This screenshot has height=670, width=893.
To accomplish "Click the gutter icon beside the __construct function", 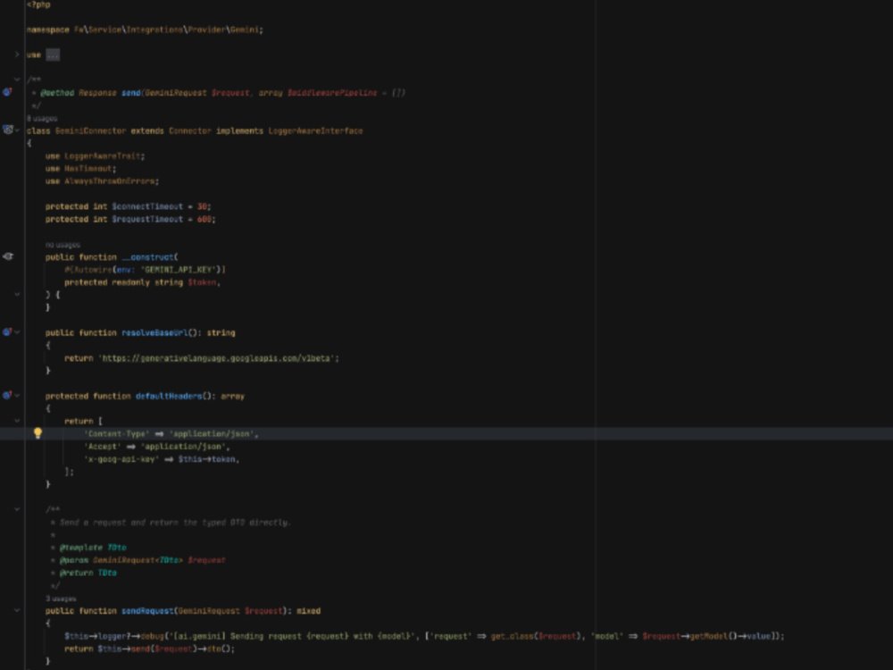I will tap(7, 256).
